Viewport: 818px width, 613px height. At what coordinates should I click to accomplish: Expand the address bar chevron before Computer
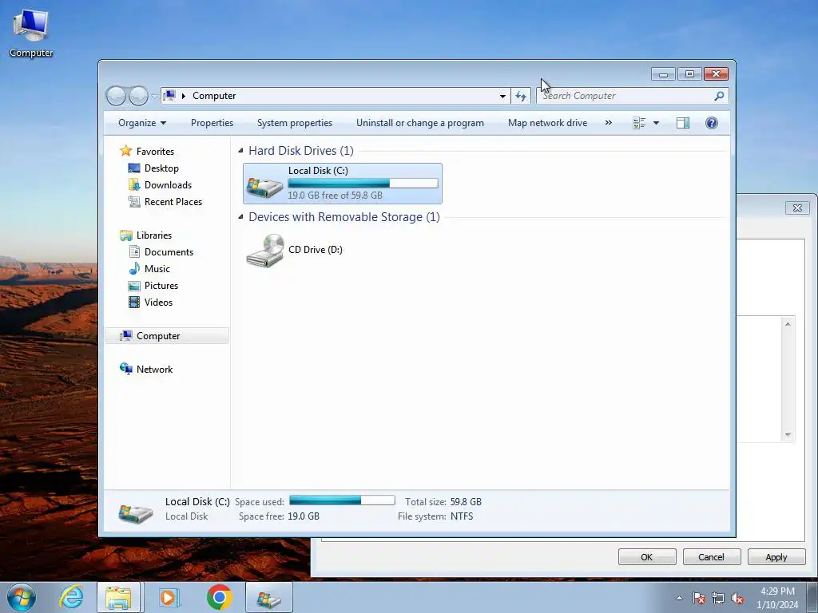(x=184, y=96)
